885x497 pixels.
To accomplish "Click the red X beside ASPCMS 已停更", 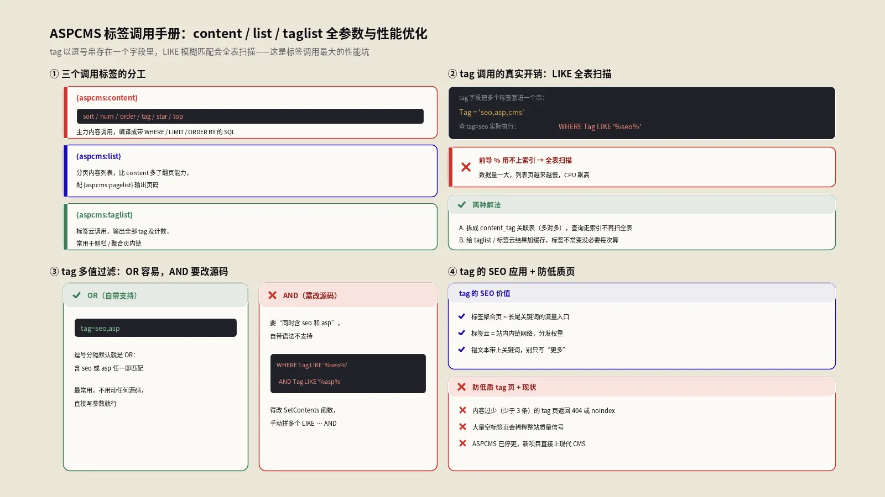I will [x=462, y=443].
